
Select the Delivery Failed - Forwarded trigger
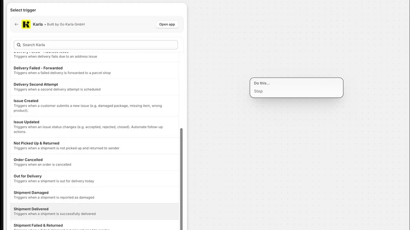pyautogui.click(x=94, y=71)
